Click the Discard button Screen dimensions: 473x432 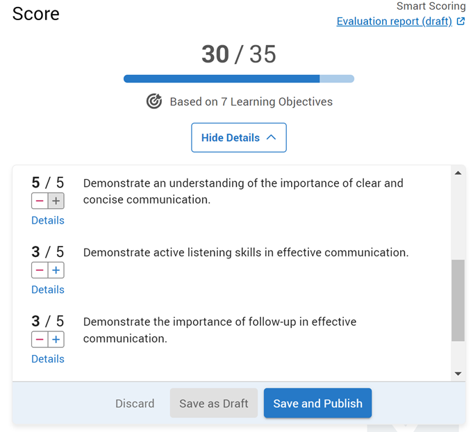[135, 404]
